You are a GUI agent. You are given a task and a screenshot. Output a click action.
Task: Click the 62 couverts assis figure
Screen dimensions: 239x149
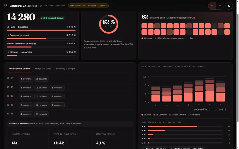pos(145,17)
